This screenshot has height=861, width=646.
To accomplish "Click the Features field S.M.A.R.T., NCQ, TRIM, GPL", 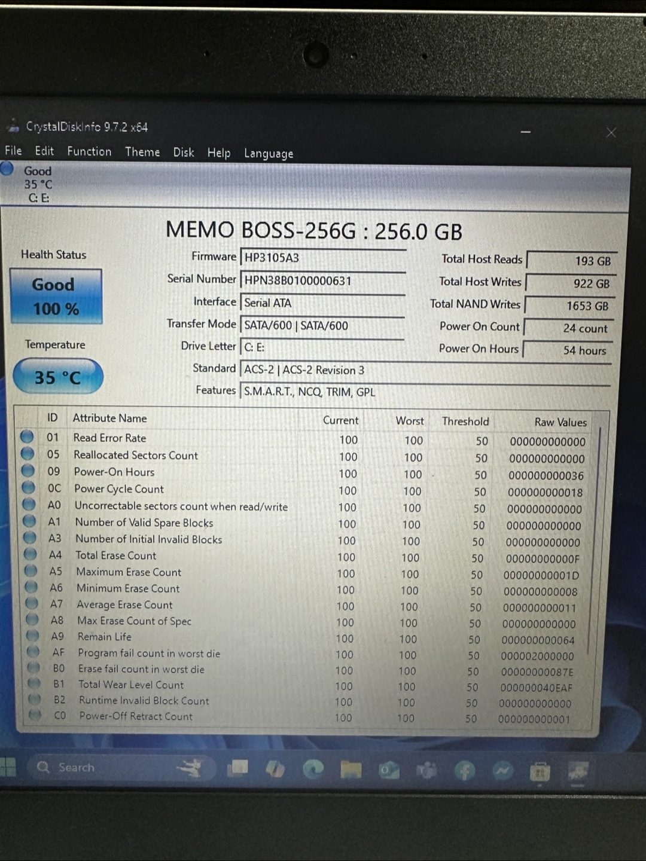I will click(x=425, y=392).
